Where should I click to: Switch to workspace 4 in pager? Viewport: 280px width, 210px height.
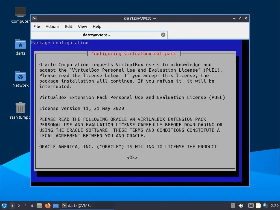32,206
